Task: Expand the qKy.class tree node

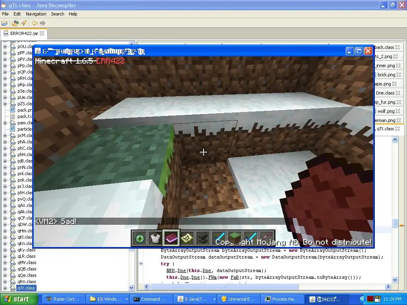Action: 5,250
